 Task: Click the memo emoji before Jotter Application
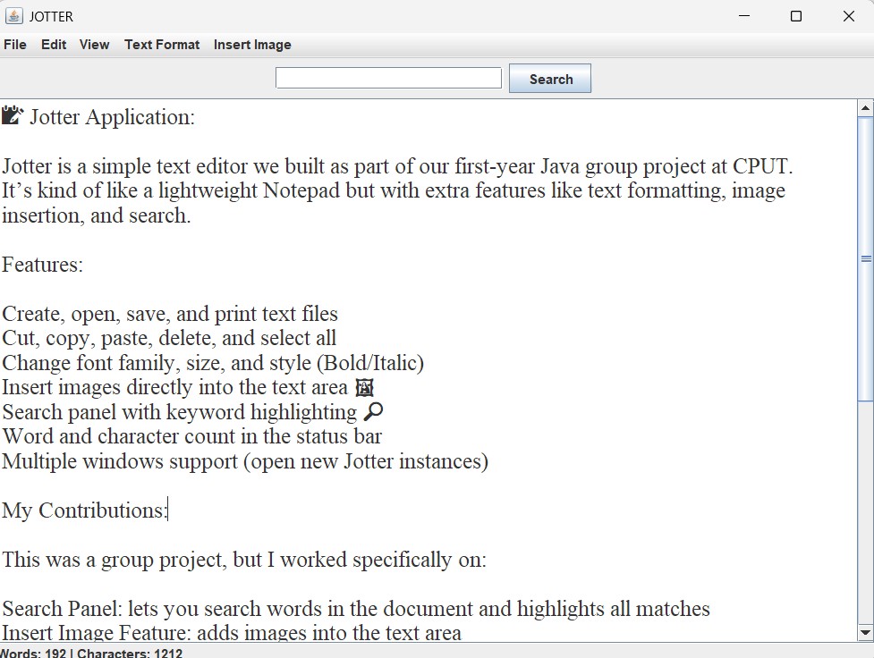(x=13, y=116)
